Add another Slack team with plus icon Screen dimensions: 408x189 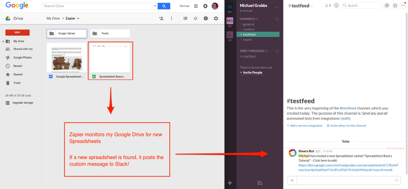click(230, 183)
